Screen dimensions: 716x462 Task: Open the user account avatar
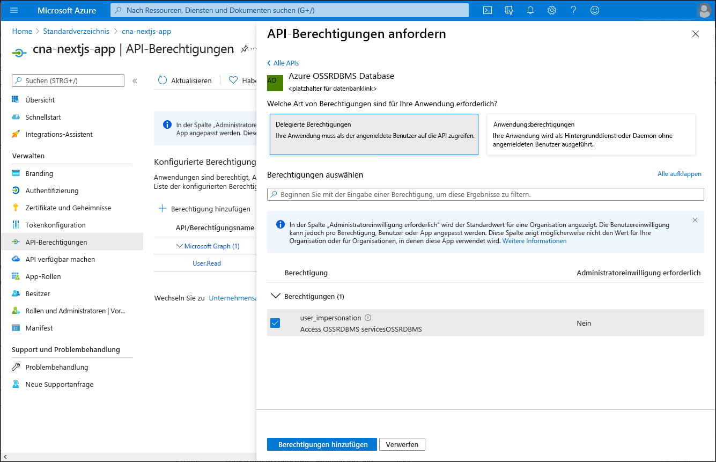point(704,10)
